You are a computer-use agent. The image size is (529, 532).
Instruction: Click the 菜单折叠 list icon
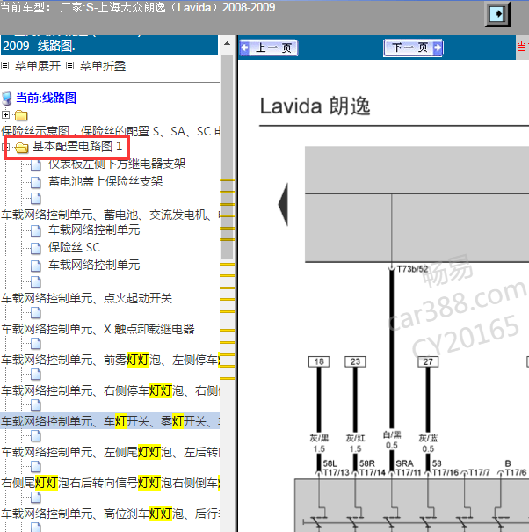[69, 66]
